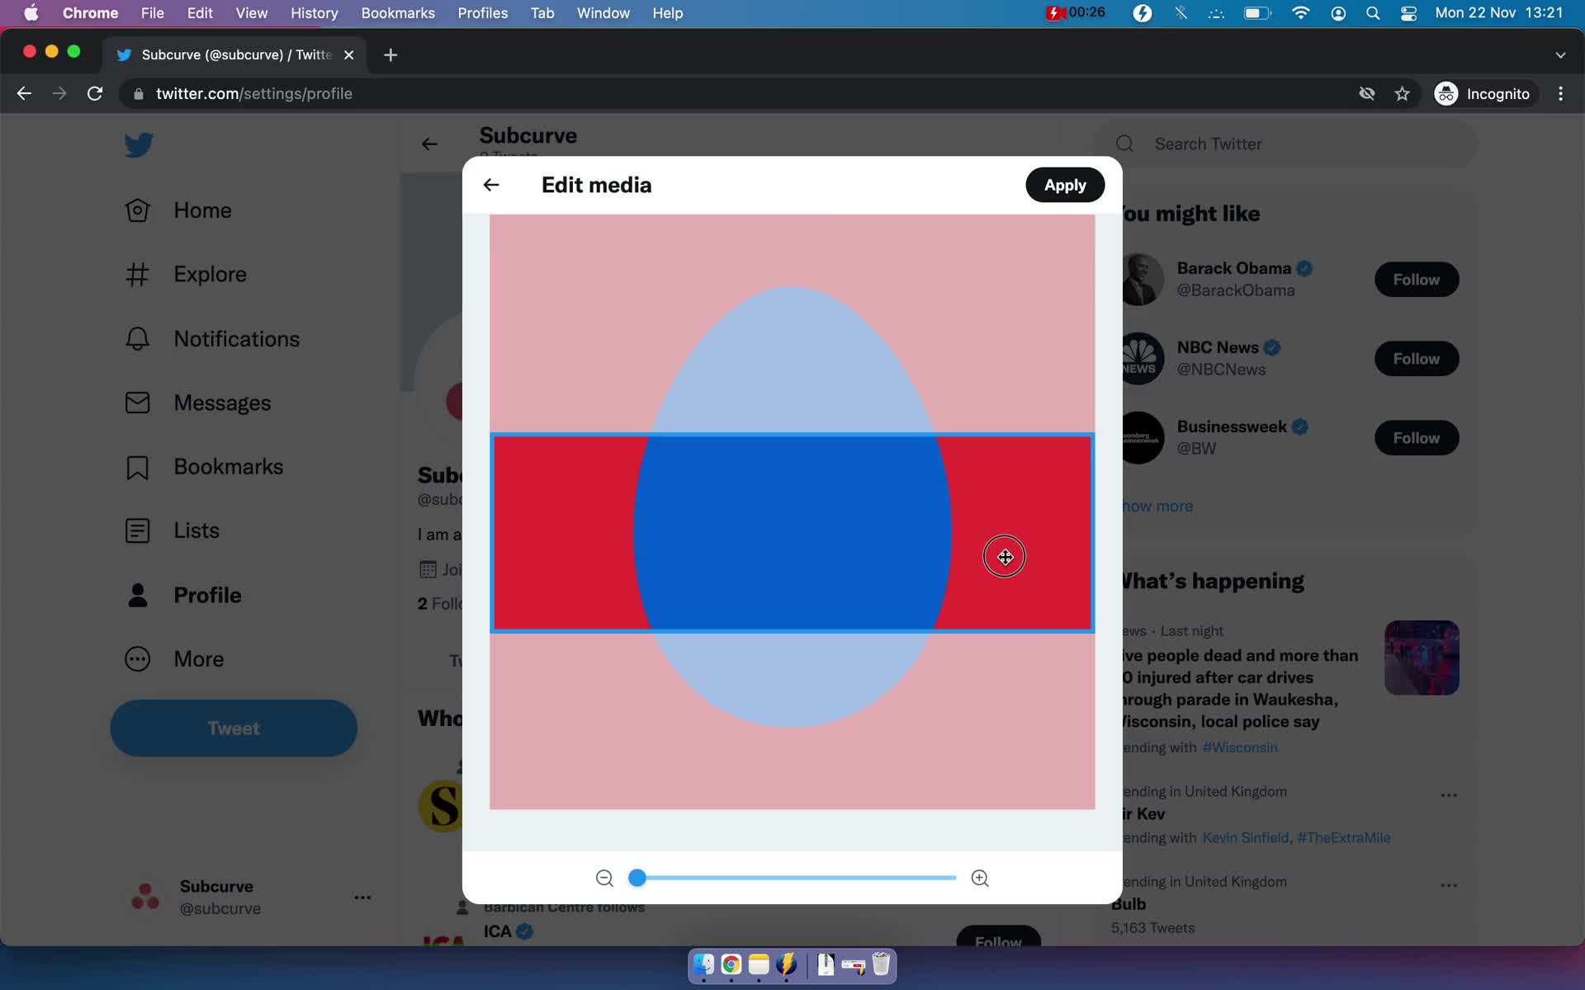The height and width of the screenshot is (990, 1585).
Task: Open the Edit menu
Action: coord(200,13)
